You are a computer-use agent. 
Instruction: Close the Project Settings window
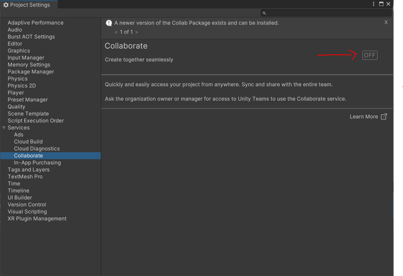(388, 4)
